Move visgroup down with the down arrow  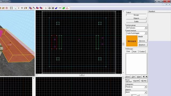(x=146, y=77)
